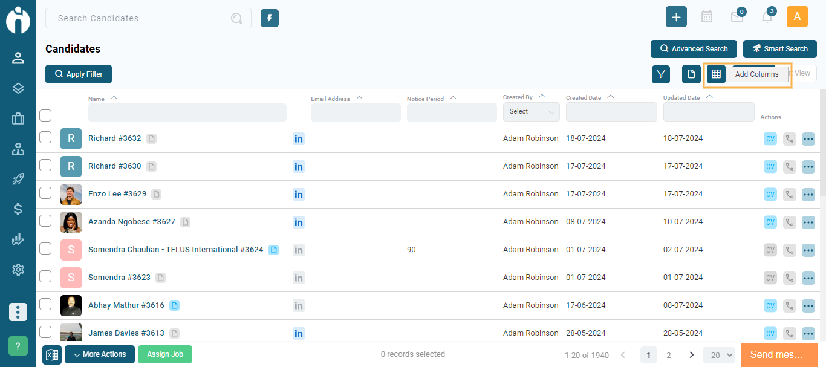Click the funnel filter icon
The height and width of the screenshot is (367, 826).
(x=661, y=74)
